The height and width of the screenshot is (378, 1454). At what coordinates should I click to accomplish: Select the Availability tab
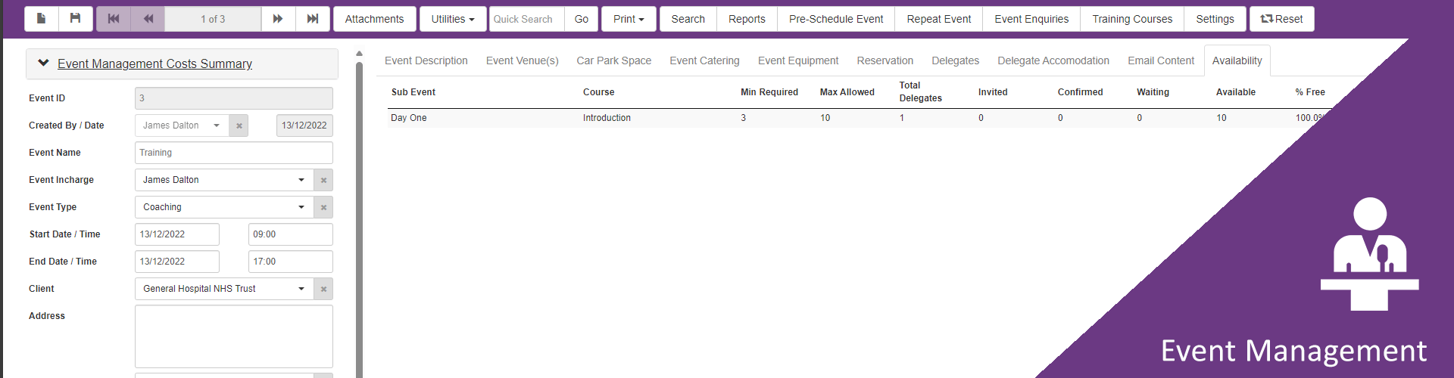(1237, 60)
